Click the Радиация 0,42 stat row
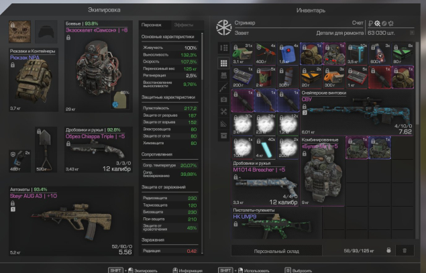The width and height of the screenshot is (426, 273). [x=170, y=251]
